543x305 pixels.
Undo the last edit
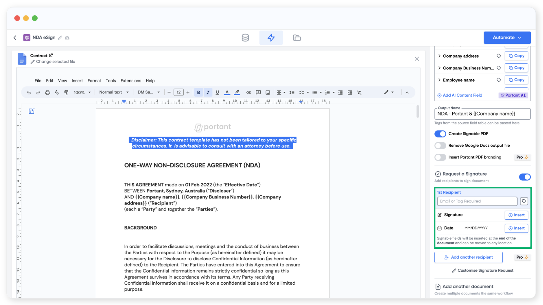pyautogui.click(x=29, y=93)
